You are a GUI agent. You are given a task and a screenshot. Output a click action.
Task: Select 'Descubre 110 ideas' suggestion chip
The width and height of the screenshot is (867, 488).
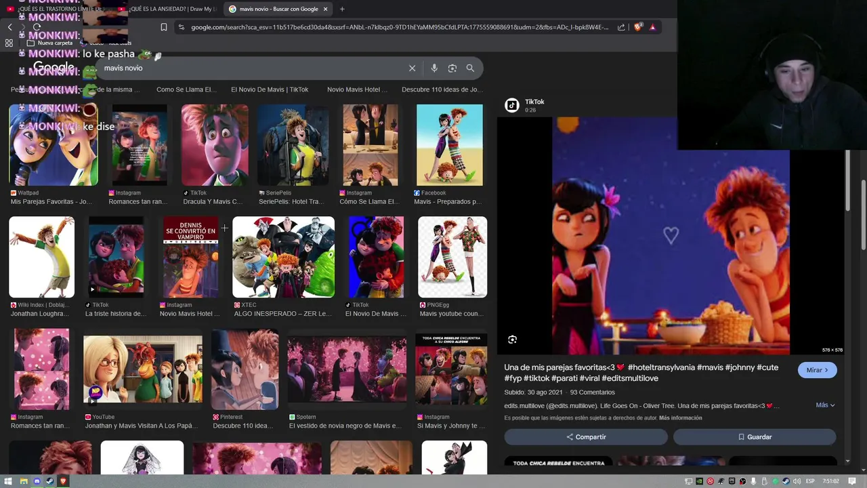(442, 89)
